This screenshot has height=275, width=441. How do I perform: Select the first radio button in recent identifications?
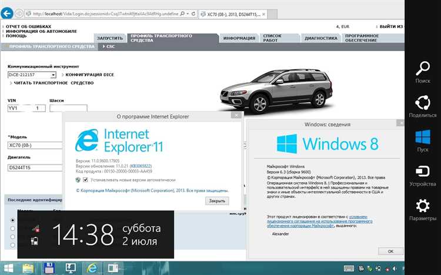click(x=12, y=220)
